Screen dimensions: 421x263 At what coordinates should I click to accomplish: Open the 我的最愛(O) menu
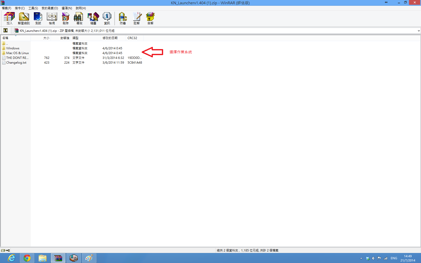(x=50, y=8)
